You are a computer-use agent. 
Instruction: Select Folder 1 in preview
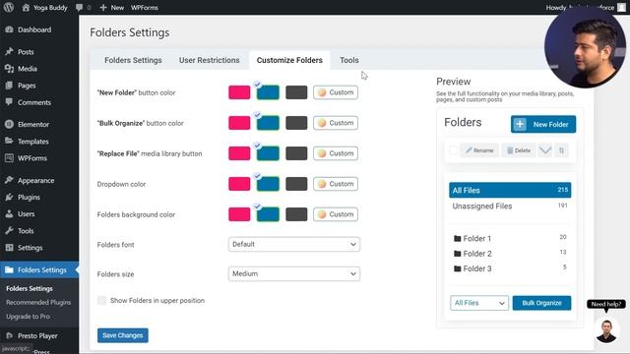510,238
